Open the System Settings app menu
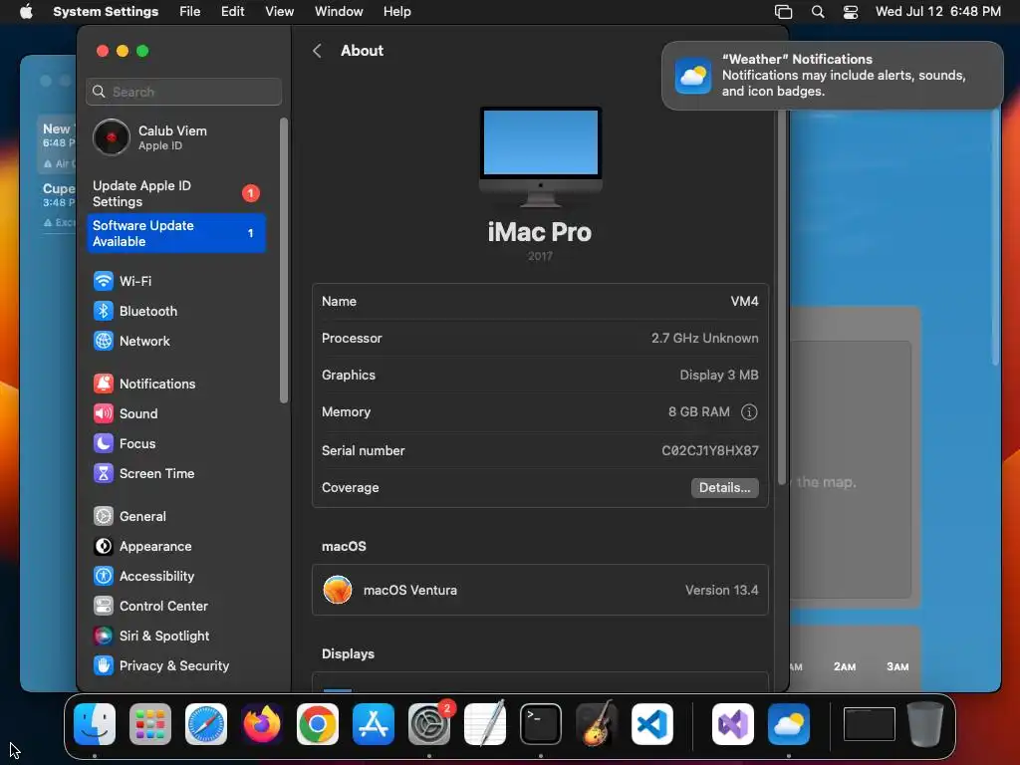This screenshot has height=765, width=1020. pos(106,12)
